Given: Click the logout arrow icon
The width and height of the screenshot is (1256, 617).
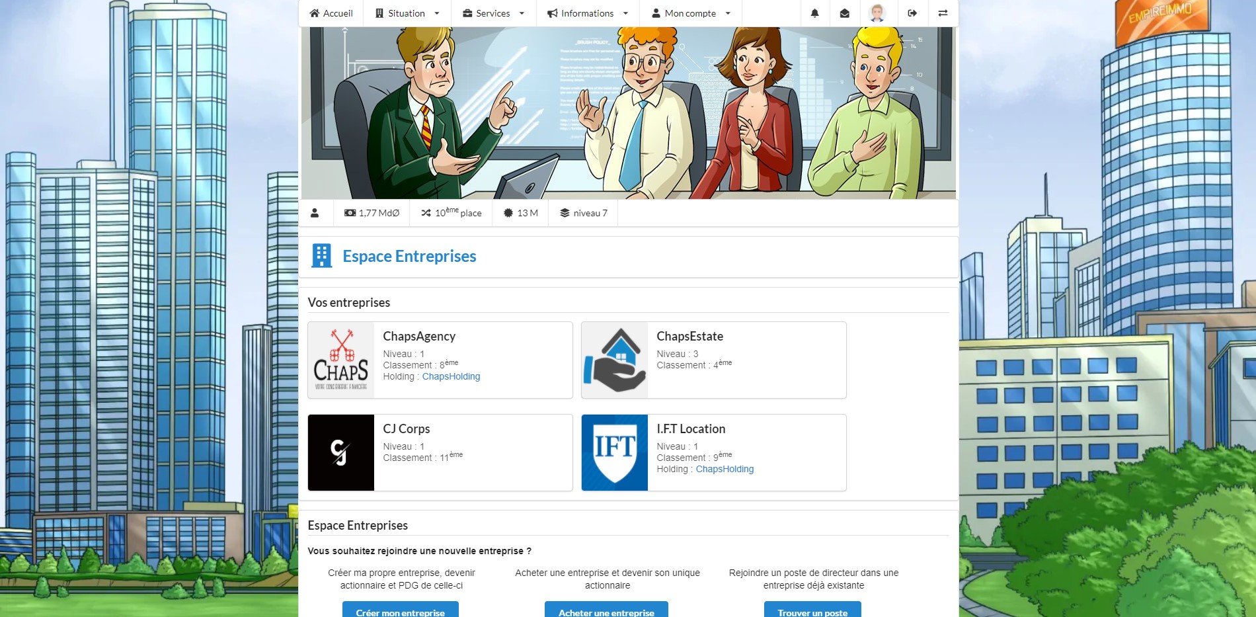Looking at the screenshot, I should [x=912, y=13].
